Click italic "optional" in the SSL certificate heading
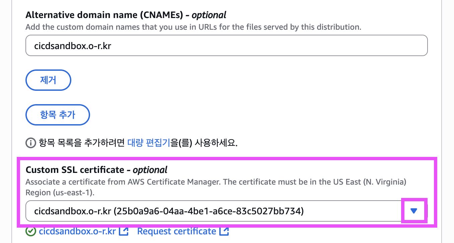Image resolution: width=454 pixels, height=243 pixels. point(150,170)
